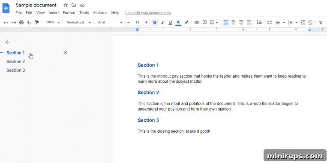Align text left
The image size is (327, 163).
(225, 23)
